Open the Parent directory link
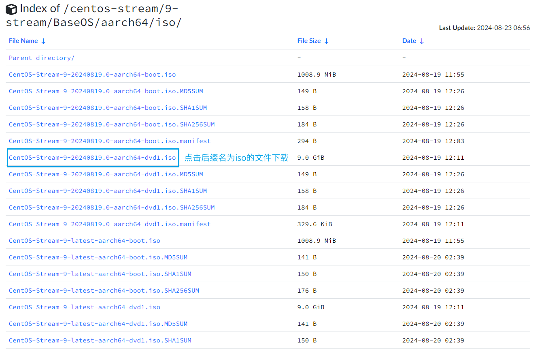The width and height of the screenshot is (542, 353). (41, 58)
